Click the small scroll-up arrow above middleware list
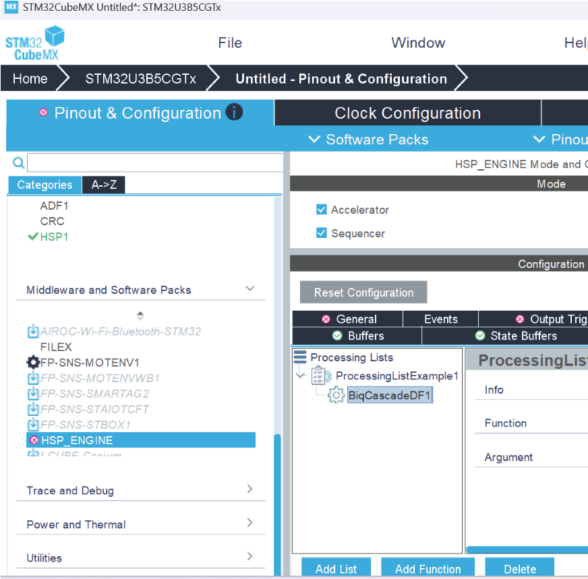 point(140,315)
